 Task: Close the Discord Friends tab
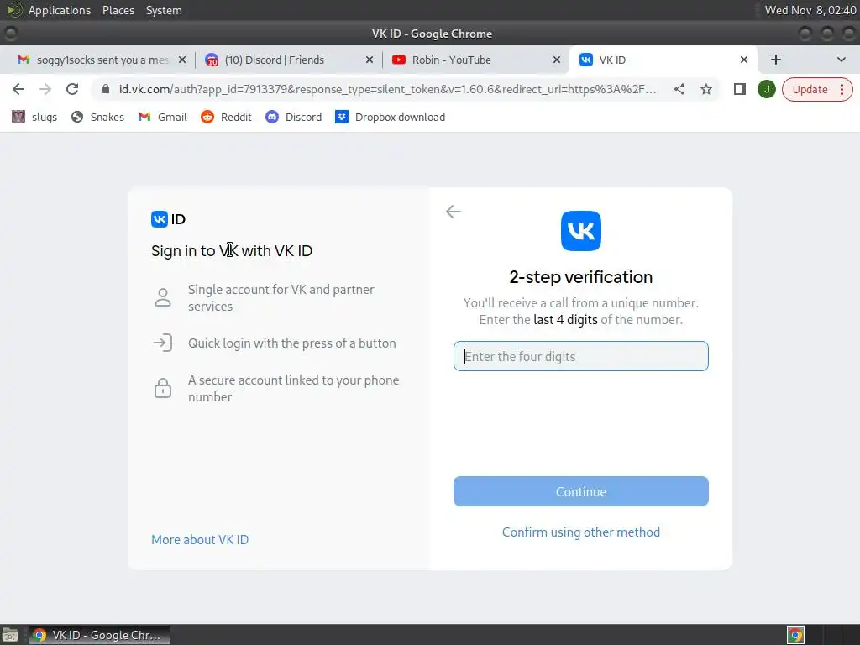[x=370, y=60]
